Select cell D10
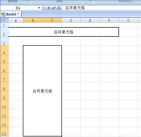Screen dimensions: 141x137 71,105
